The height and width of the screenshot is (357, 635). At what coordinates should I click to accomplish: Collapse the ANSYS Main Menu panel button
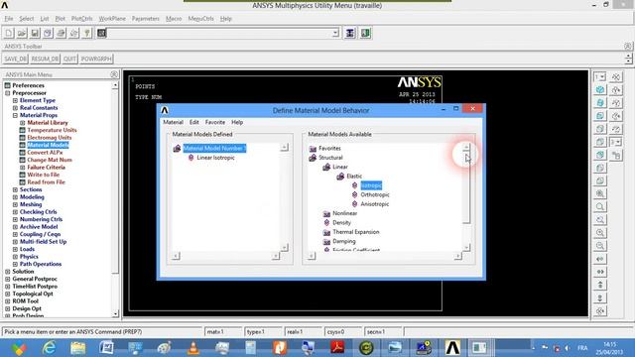coord(114,74)
